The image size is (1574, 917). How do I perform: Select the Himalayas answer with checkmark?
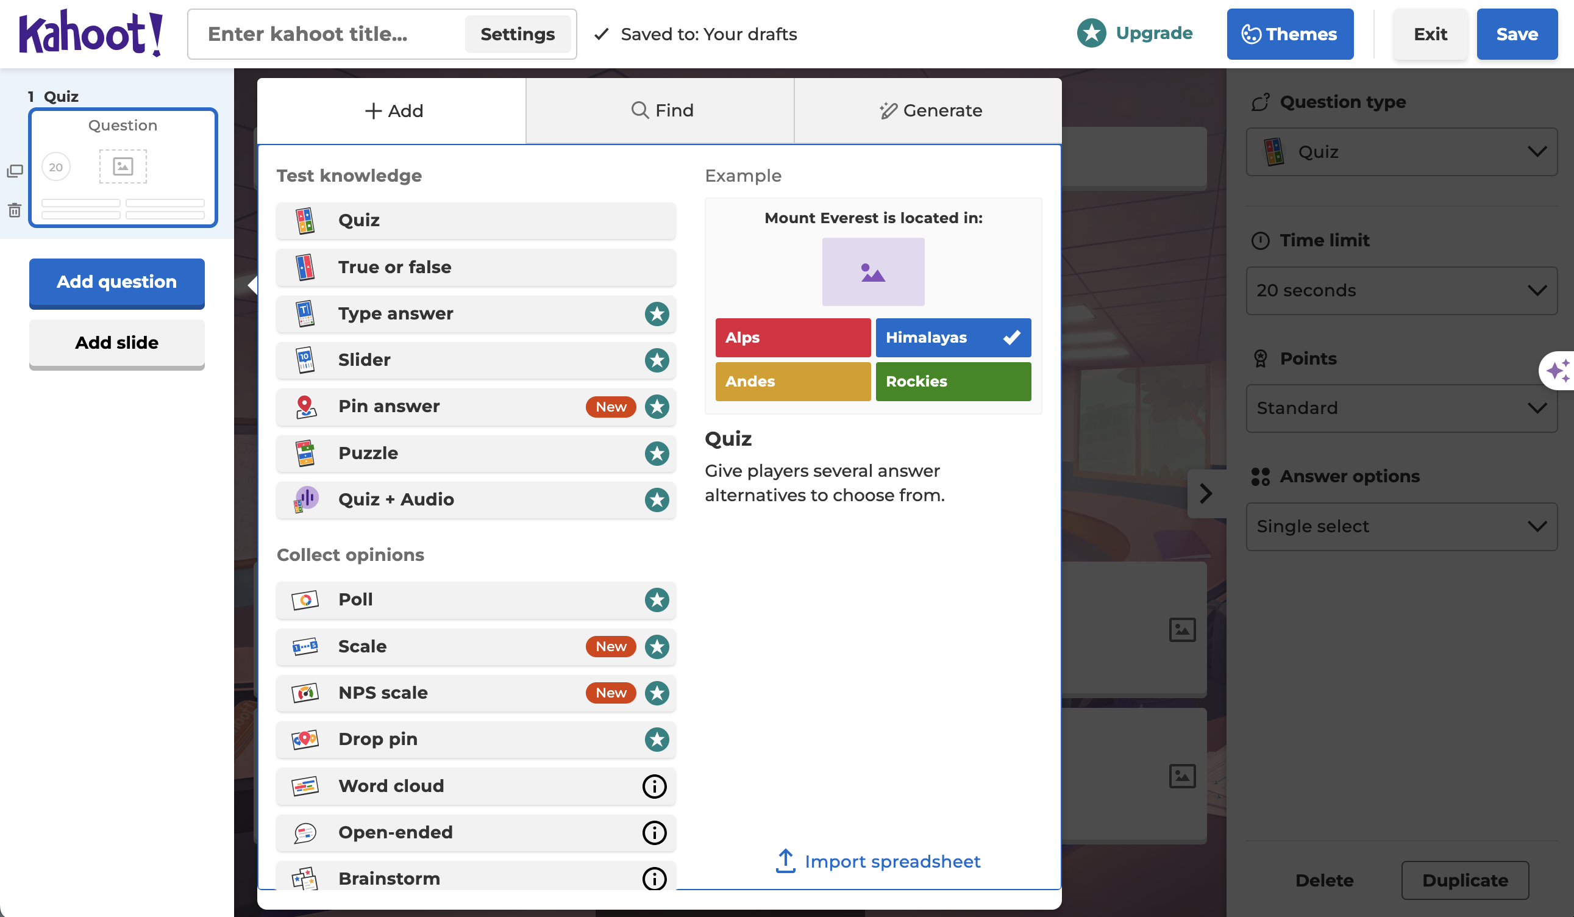[x=953, y=337]
